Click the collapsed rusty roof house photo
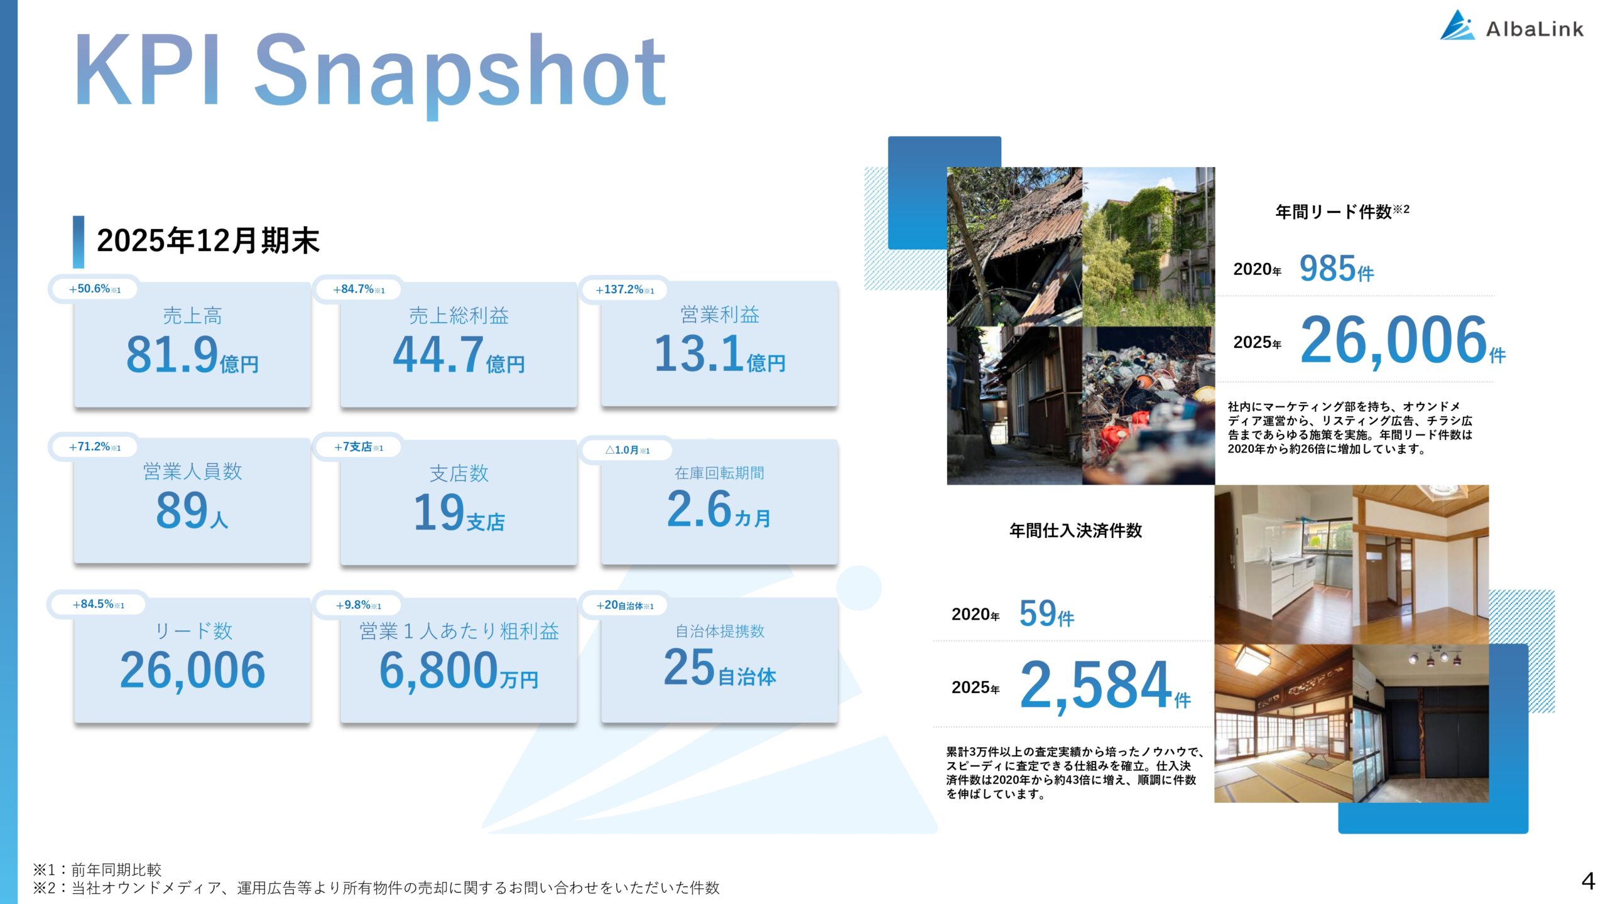The height and width of the screenshot is (904, 1608). (1014, 246)
